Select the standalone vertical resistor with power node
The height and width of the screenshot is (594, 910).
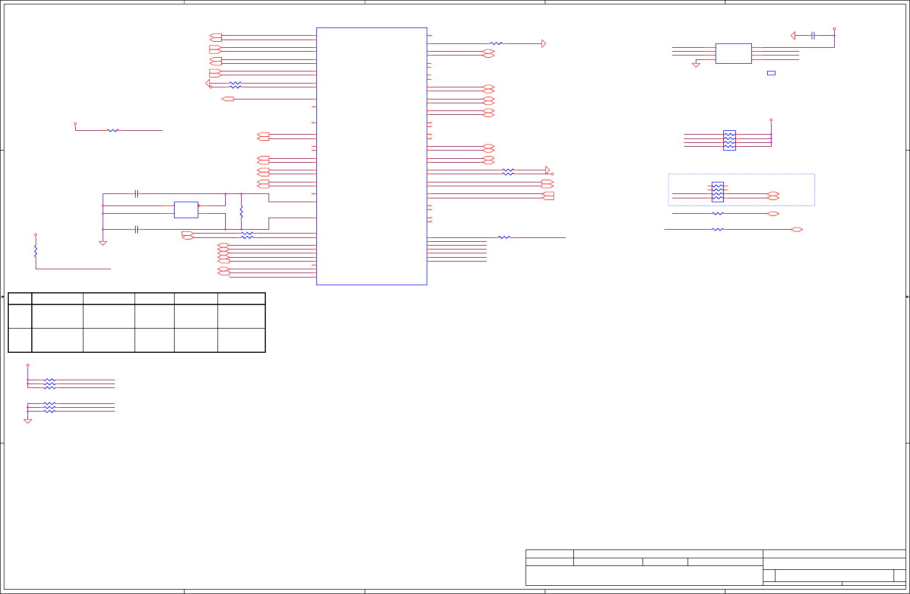(36, 251)
